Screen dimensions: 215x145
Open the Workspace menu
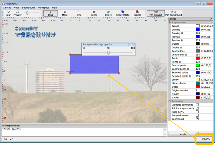(43, 8)
